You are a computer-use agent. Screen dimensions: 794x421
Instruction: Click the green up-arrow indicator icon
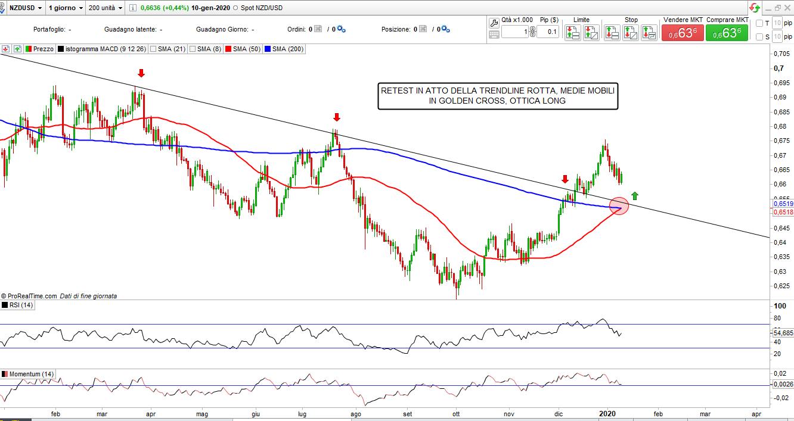(x=17, y=49)
